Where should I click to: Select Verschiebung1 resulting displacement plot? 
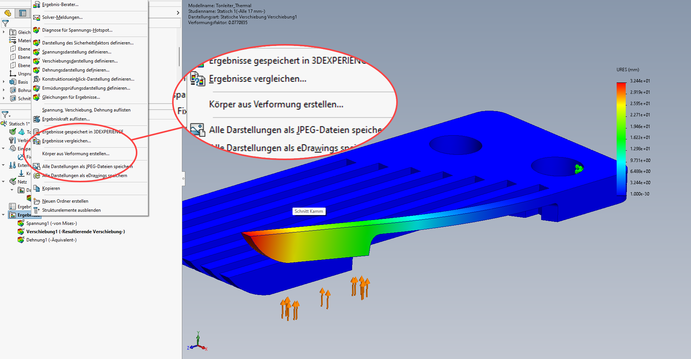[75, 232]
